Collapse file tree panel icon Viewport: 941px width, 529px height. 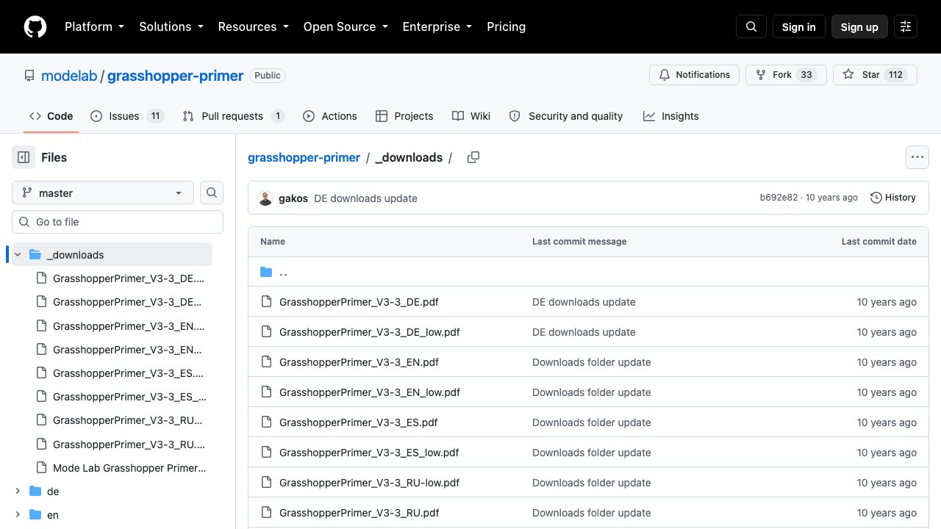pyautogui.click(x=24, y=157)
